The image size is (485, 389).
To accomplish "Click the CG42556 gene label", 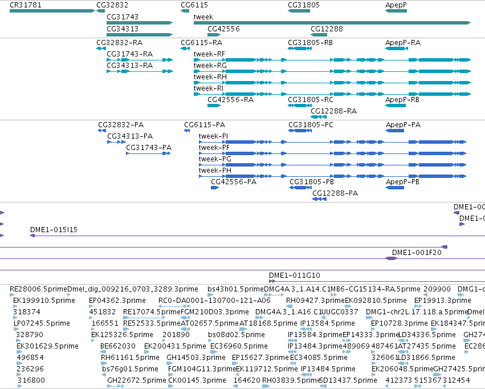I will coord(223,29).
